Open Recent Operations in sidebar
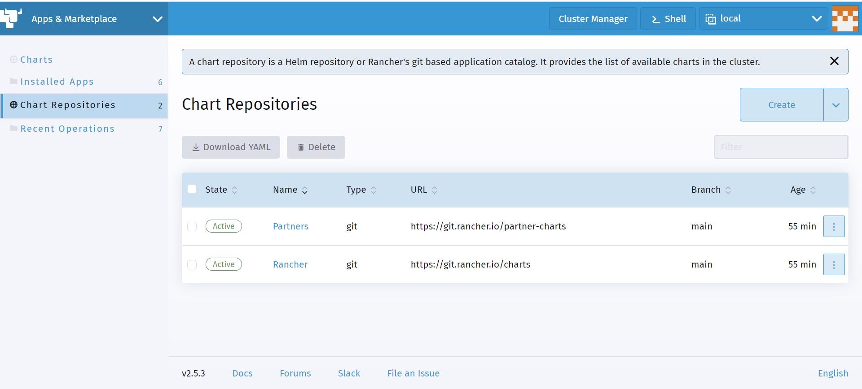Viewport: 862px width, 389px height. click(x=67, y=129)
